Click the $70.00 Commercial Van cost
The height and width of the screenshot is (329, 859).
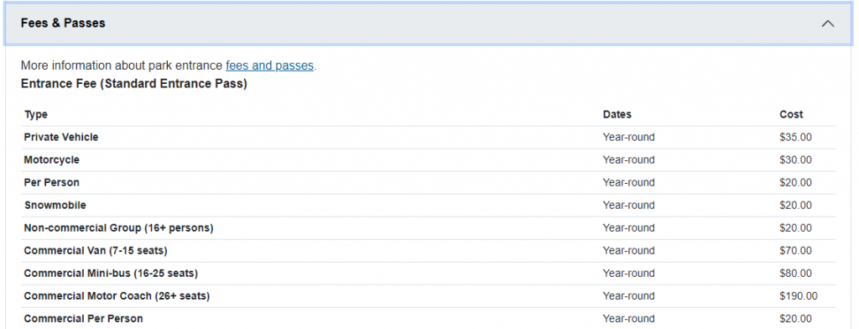[795, 251]
